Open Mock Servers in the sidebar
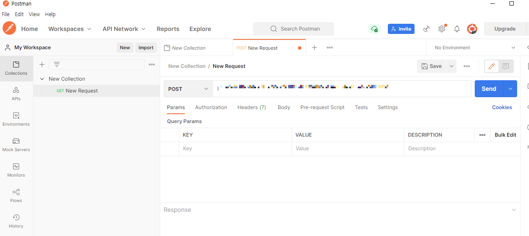529x236 pixels. [16, 145]
